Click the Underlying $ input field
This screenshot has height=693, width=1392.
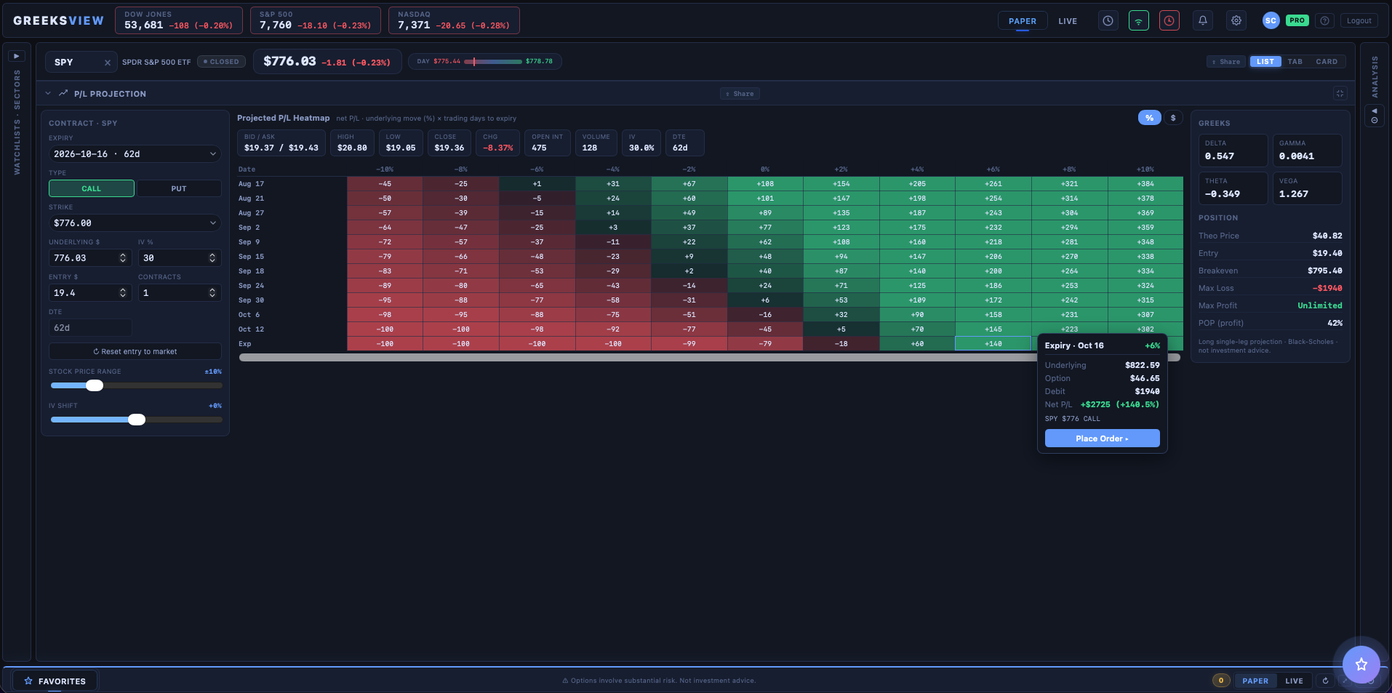pyautogui.click(x=90, y=258)
